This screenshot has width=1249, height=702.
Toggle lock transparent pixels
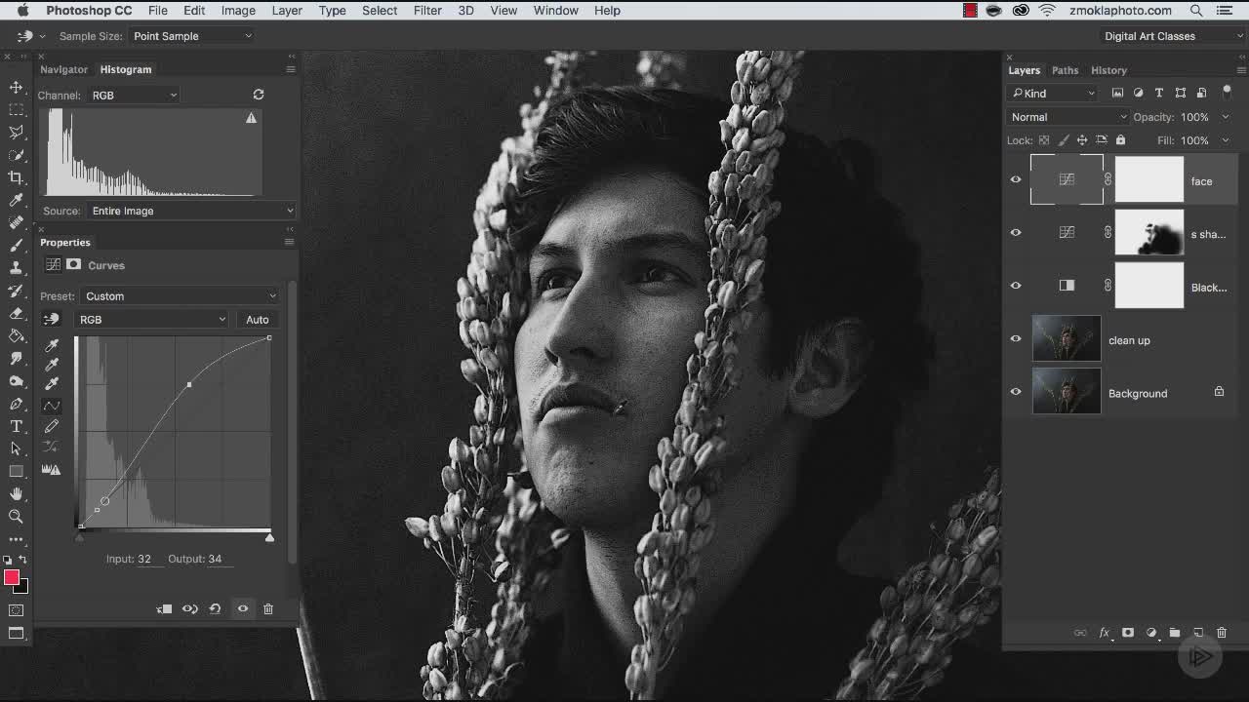click(x=1044, y=140)
